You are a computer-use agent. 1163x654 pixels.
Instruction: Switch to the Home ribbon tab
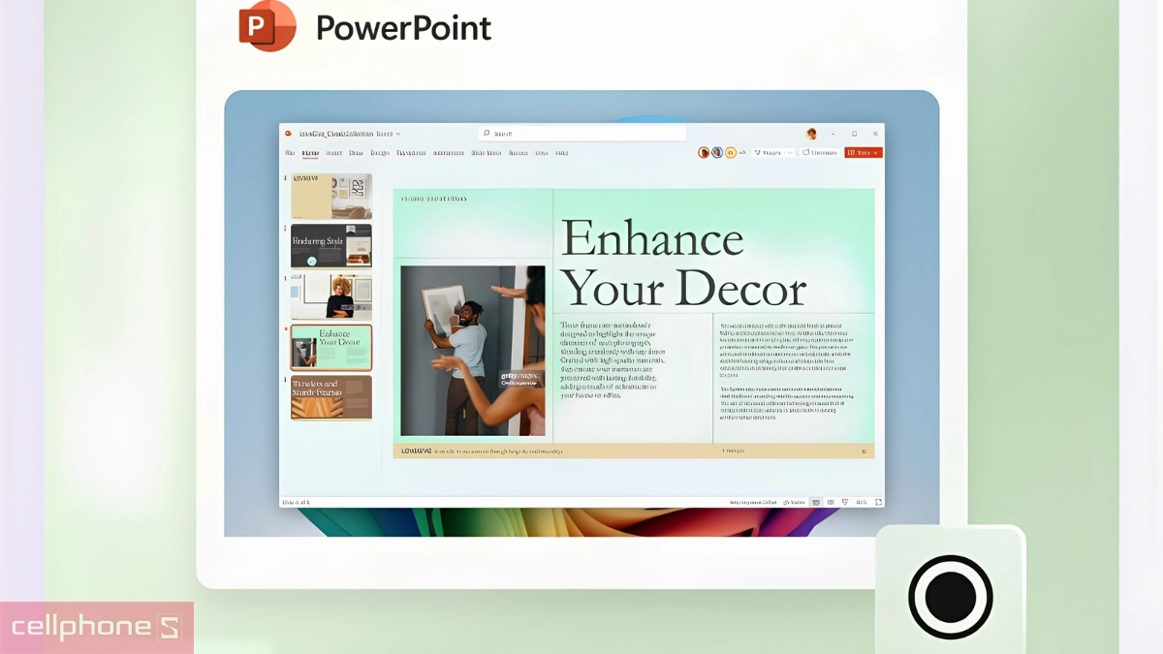[x=310, y=153]
